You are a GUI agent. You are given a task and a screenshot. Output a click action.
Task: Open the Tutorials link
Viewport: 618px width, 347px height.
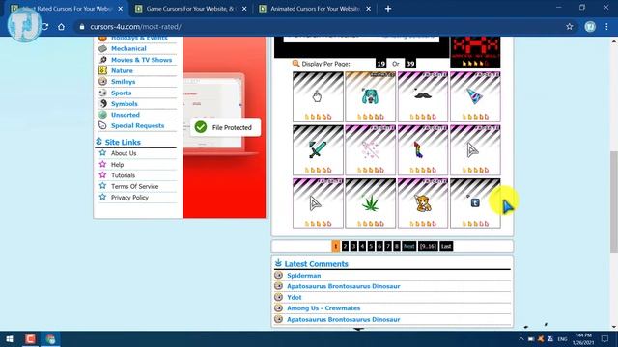coord(123,175)
